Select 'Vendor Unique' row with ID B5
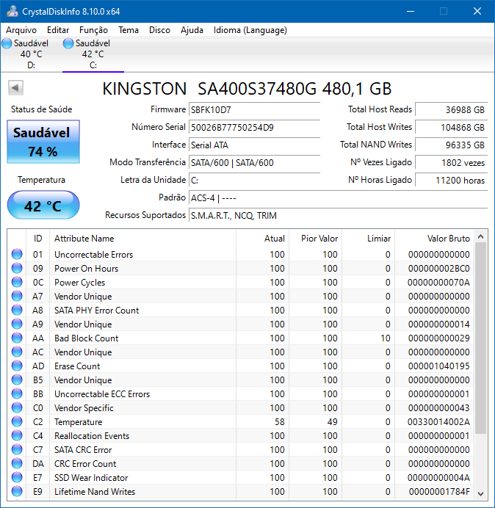Screen dimensions: 495x508 [240, 380]
